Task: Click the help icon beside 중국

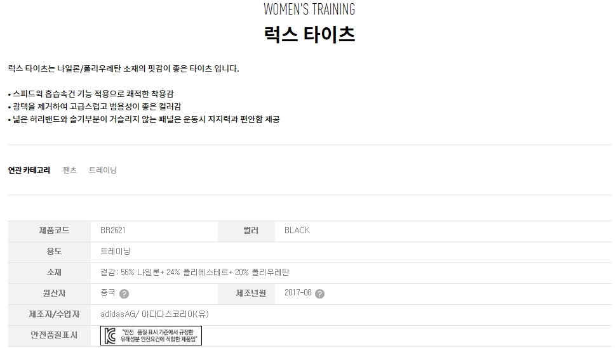Action: pyautogui.click(x=124, y=293)
